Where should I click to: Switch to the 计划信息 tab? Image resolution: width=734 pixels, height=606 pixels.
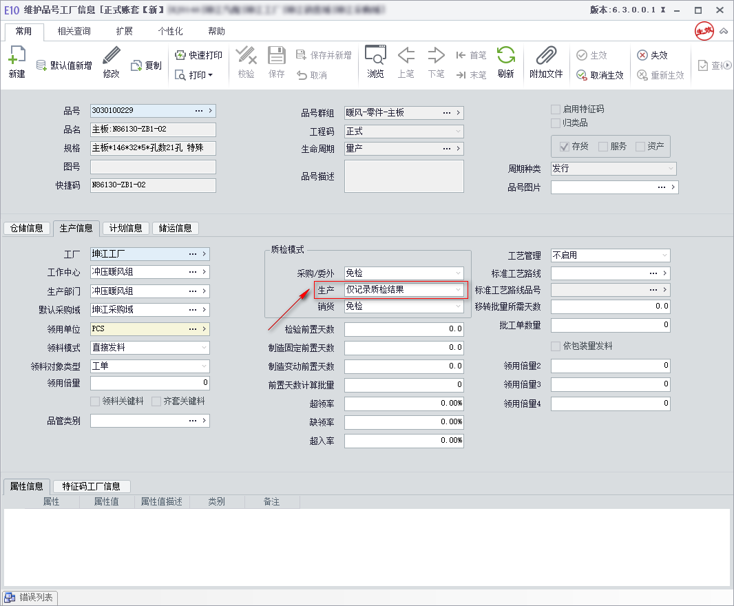125,228
